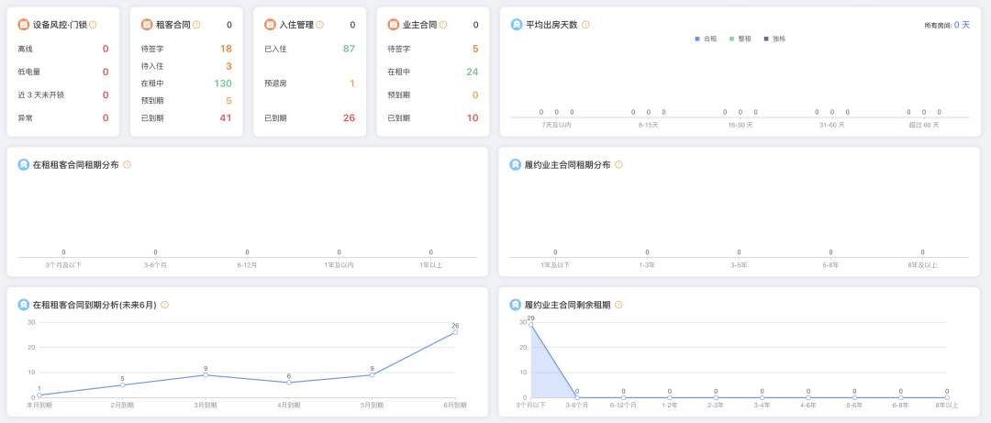Toggle the 独栋 legend series
Screen dimensions: 991x423
click(774, 39)
